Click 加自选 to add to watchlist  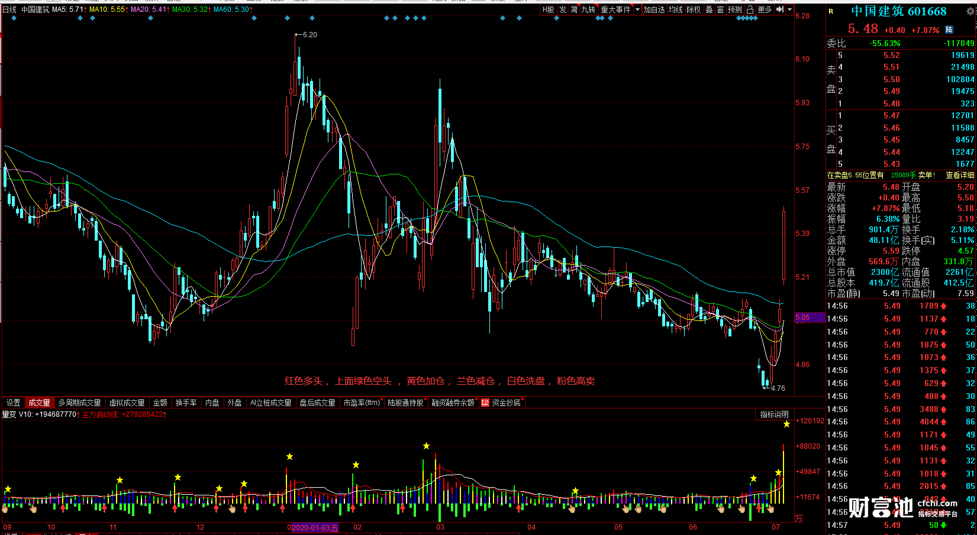pyautogui.click(x=654, y=9)
